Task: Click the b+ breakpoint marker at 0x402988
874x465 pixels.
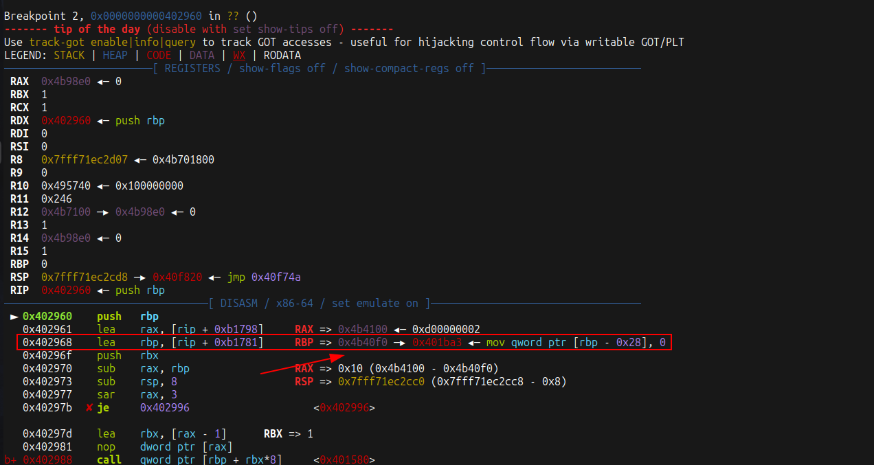Action: [x=11, y=460]
